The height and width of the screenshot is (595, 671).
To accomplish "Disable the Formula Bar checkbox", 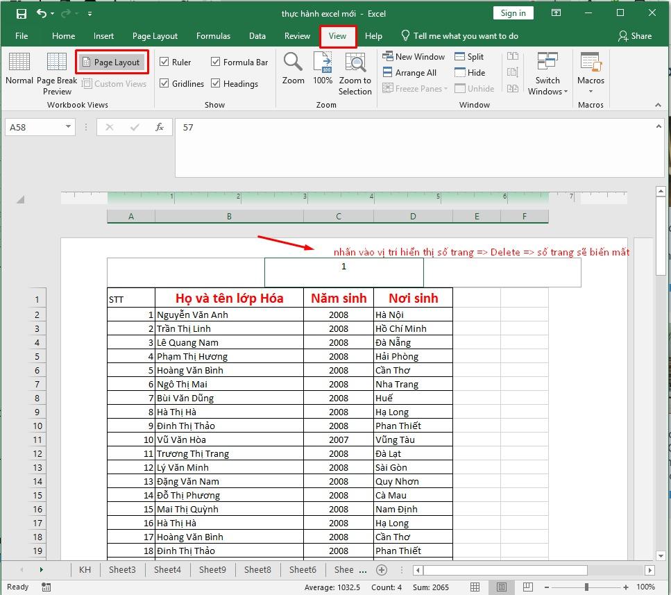I will [215, 62].
